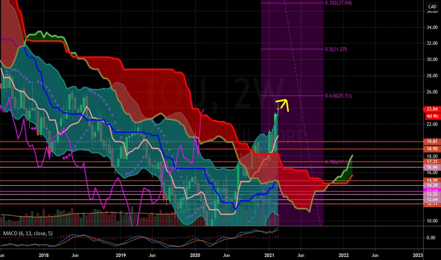Click the 32.00 price axis value
Image resolution: width=441 pixels, height=260 pixels.
tap(432, 43)
